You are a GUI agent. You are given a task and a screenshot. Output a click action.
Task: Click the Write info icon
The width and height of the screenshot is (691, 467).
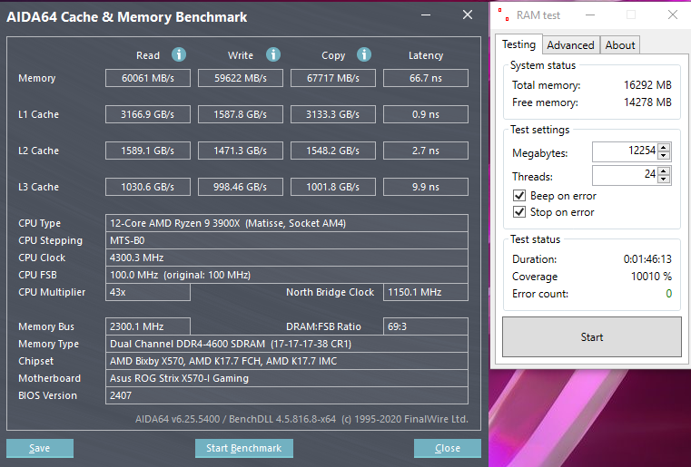tap(273, 55)
